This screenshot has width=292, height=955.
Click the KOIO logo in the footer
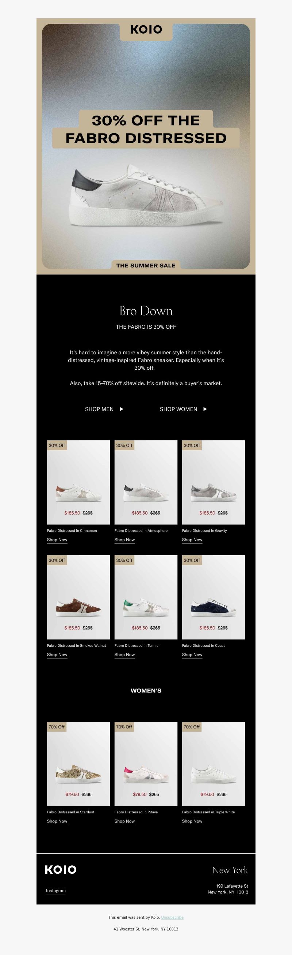click(x=61, y=869)
